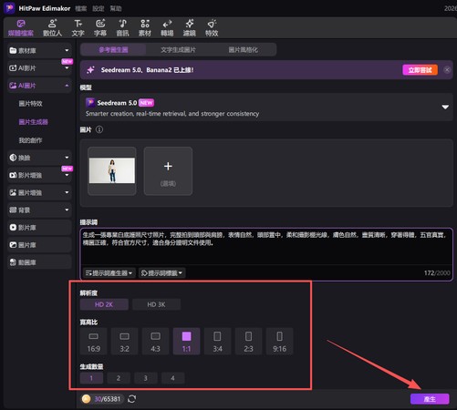Open the 提示詞標籤 prompt tags dropdown
The width and height of the screenshot is (457, 410).
(161, 273)
